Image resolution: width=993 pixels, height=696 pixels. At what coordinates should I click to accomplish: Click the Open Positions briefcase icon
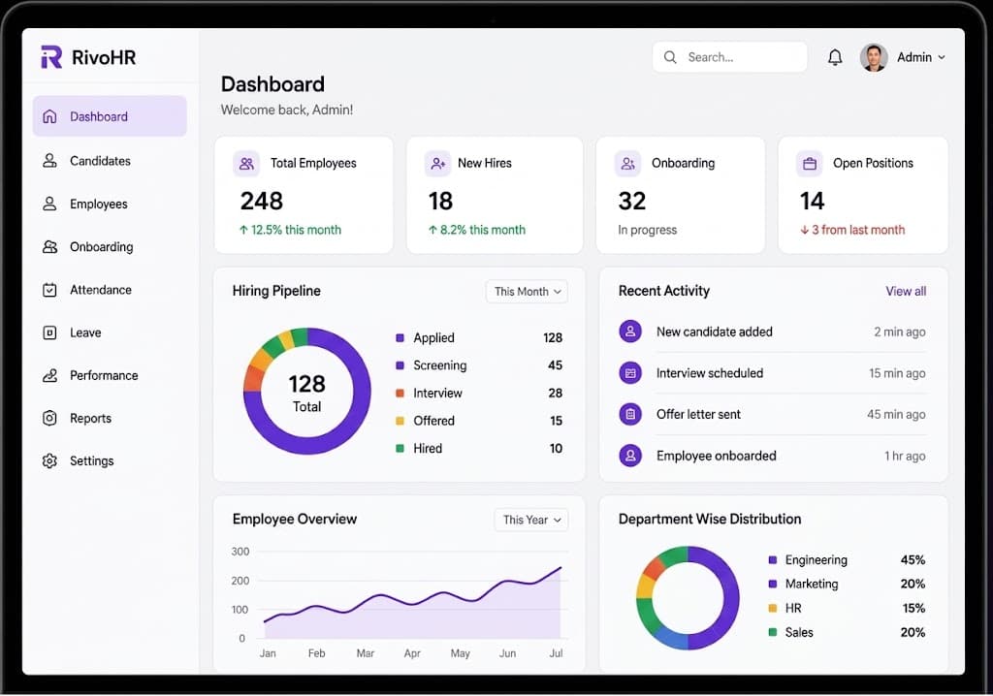810,164
